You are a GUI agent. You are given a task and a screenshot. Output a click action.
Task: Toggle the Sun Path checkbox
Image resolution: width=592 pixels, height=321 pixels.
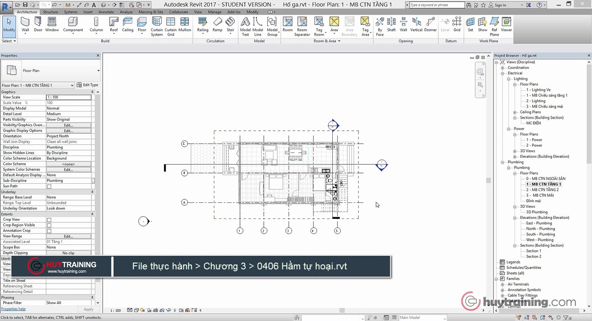tap(49, 186)
